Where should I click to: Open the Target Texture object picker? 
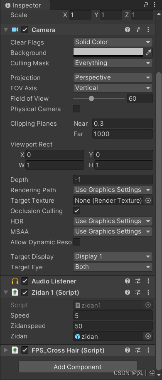click(x=148, y=201)
